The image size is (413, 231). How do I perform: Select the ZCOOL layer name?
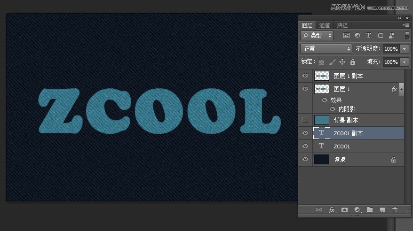pos(342,146)
